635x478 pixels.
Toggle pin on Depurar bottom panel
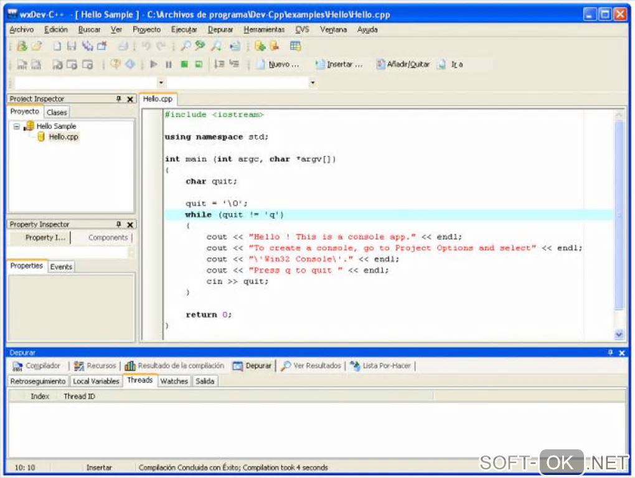pyautogui.click(x=610, y=353)
